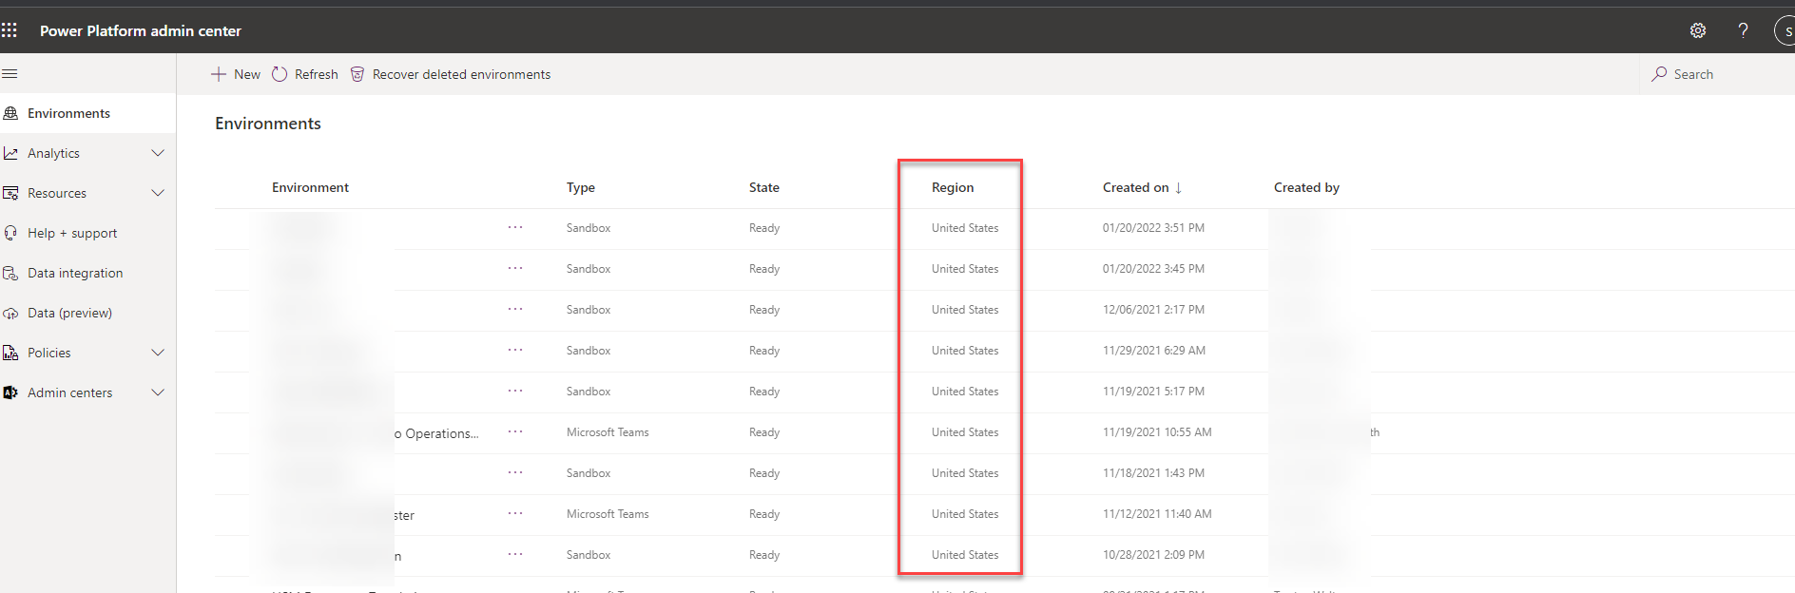Image resolution: width=1795 pixels, height=593 pixels.
Task: Click the New environment plus button
Action: 236,74
